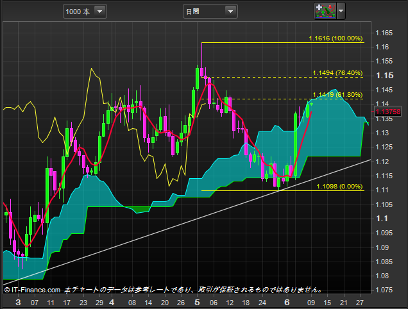Click date 27 on the time axis
This screenshot has width=408, height=309.
pyautogui.click(x=360, y=303)
